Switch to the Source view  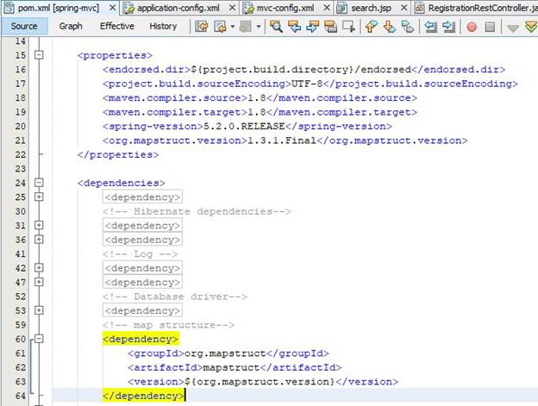point(24,26)
